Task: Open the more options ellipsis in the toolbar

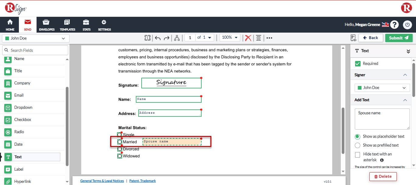Action: (x=269, y=38)
